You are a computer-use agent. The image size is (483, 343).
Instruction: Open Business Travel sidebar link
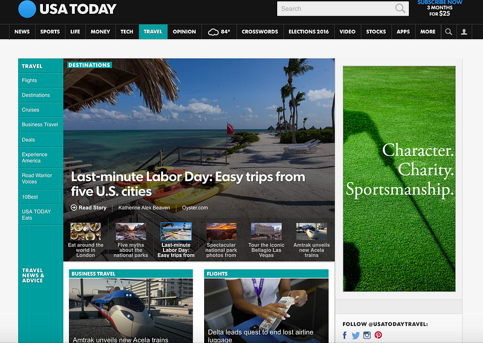coord(40,125)
